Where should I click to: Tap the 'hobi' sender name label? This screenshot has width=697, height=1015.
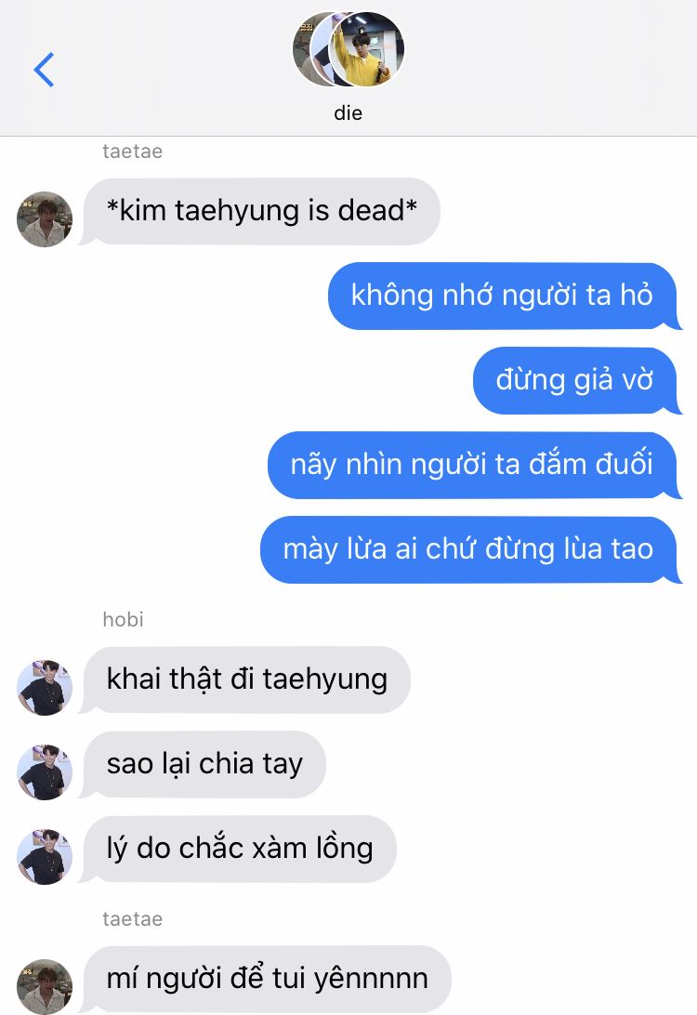tap(123, 619)
